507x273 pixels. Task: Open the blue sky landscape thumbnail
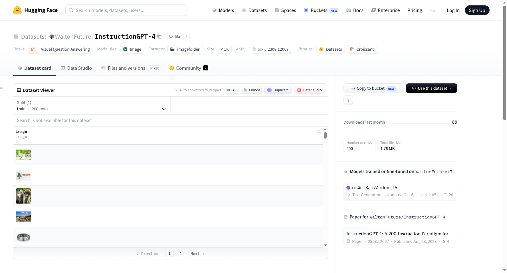point(23,217)
